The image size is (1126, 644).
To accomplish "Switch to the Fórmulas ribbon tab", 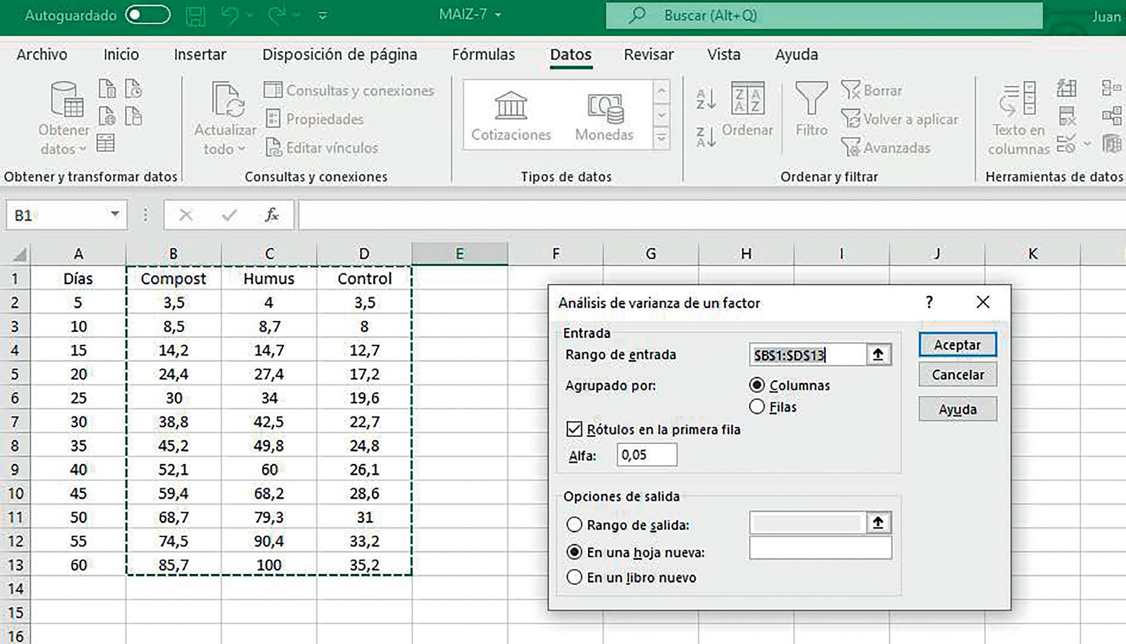I will click(x=483, y=54).
